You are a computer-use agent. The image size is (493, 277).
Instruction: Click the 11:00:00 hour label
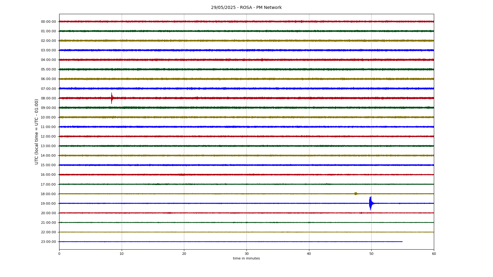[x=48, y=127]
